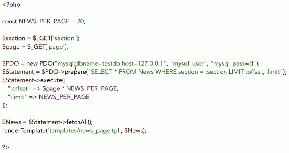The height and width of the screenshot is (153, 289).
Task: Click the const keyword
Action: click(x=10, y=22)
